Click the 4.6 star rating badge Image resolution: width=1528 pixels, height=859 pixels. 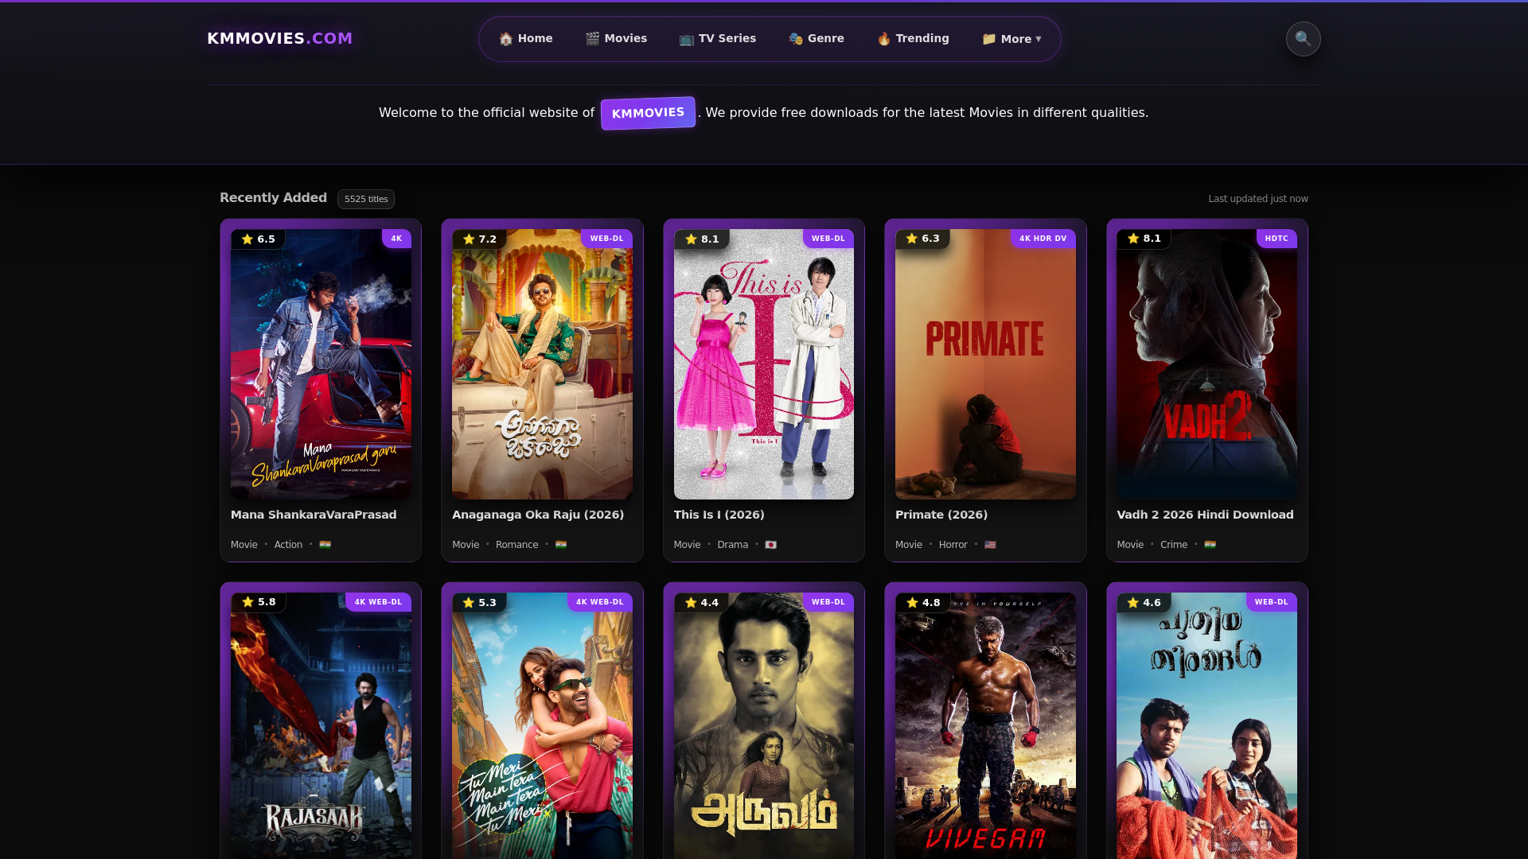tap(1144, 602)
